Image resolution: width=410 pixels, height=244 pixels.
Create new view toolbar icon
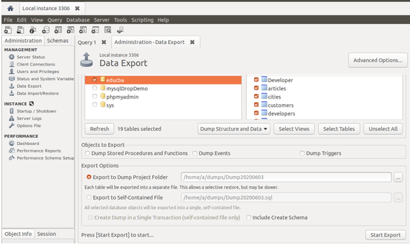(x=70, y=30)
